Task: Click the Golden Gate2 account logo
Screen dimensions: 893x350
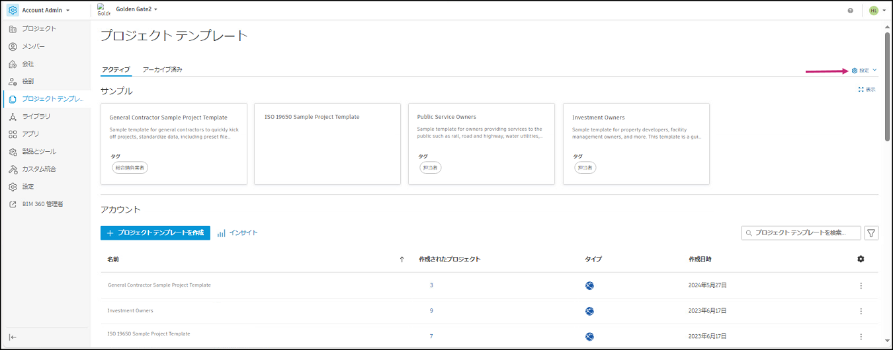Action: (103, 10)
